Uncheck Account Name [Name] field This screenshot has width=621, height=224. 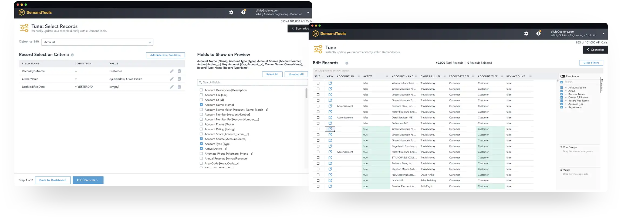pyautogui.click(x=201, y=104)
